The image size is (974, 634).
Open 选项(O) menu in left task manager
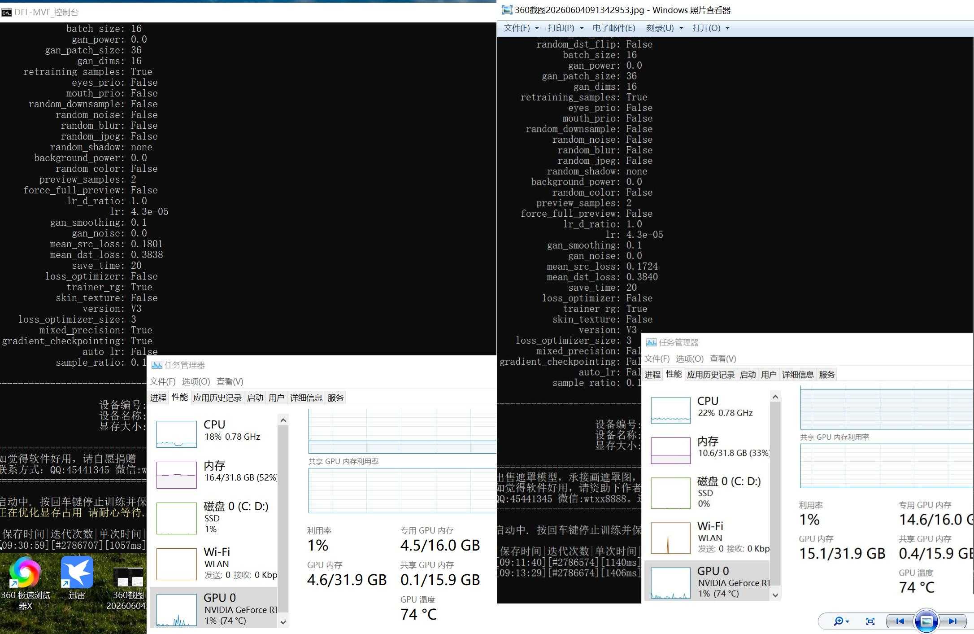coord(196,381)
